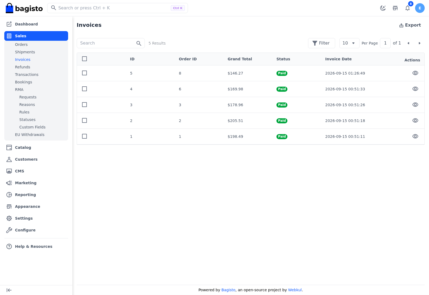This screenshot has width=429, height=295.
Task: Sort by Invoice Date column header
Action: [x=338, y=59]
